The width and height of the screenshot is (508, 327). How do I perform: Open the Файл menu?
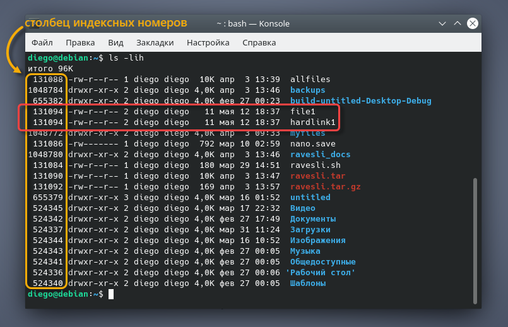click(42, 43)
